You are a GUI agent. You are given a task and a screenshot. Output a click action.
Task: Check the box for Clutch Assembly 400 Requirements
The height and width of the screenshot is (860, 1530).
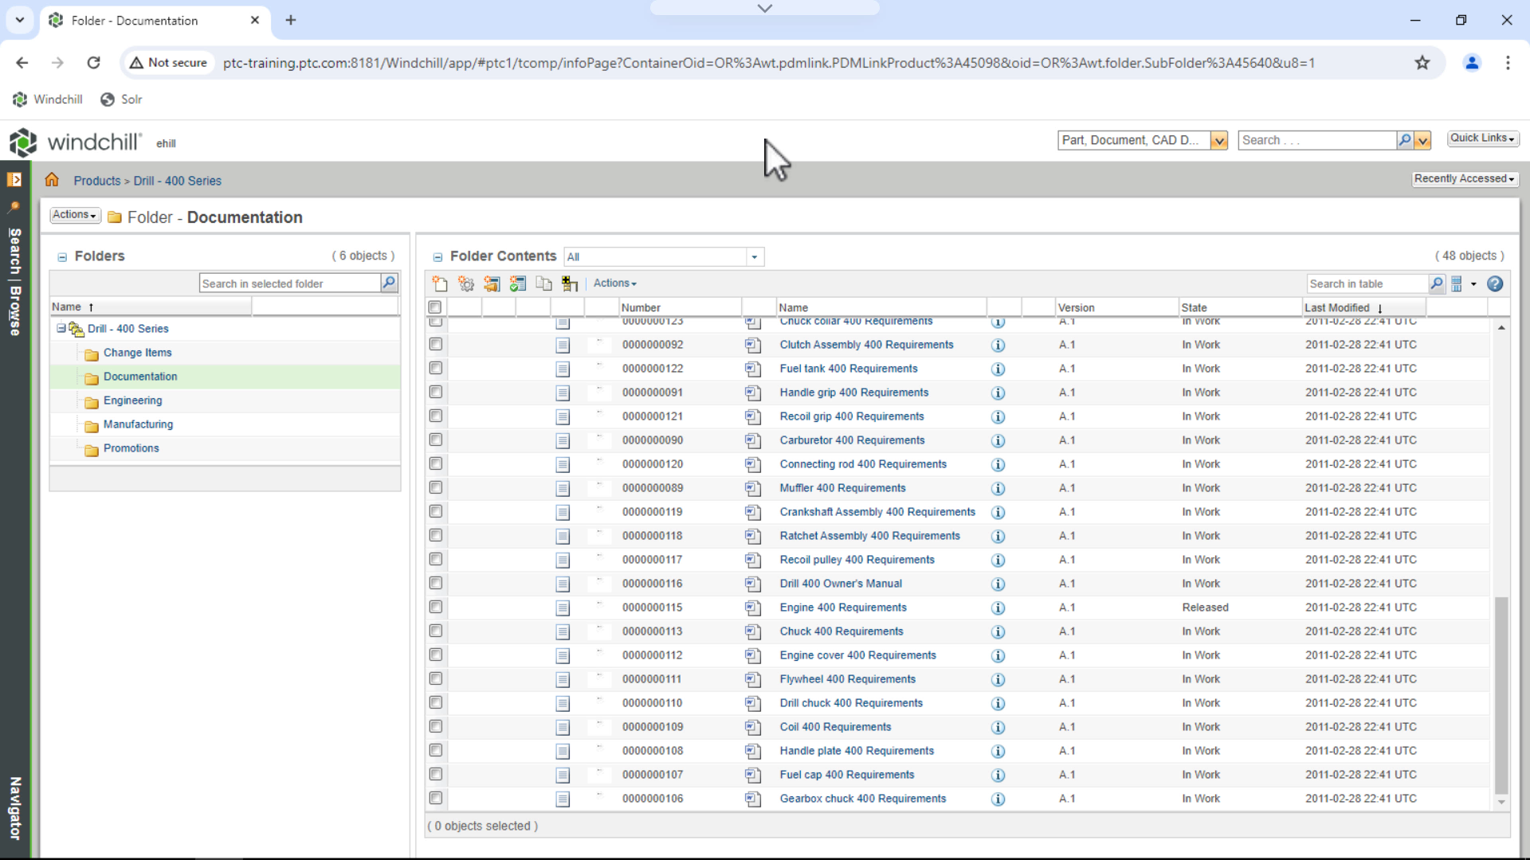click(436, 344)
